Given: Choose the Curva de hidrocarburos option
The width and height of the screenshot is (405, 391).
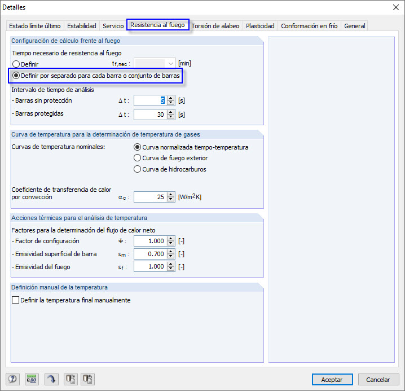Looking at the screenshot, I should (170, 169).
